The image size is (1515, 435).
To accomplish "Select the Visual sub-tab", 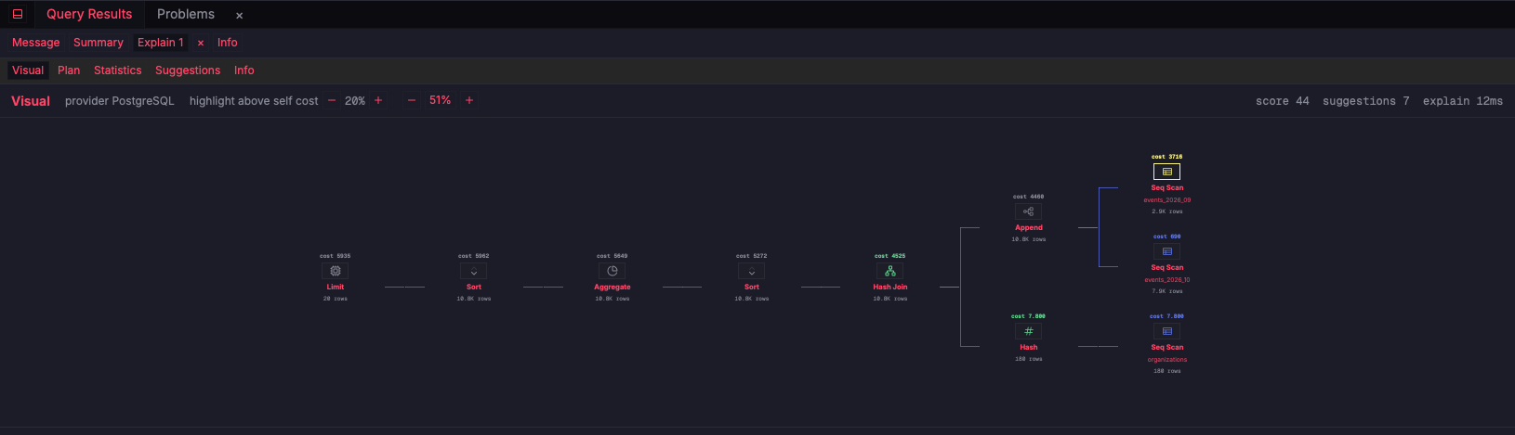I will (x=28, y=70).
